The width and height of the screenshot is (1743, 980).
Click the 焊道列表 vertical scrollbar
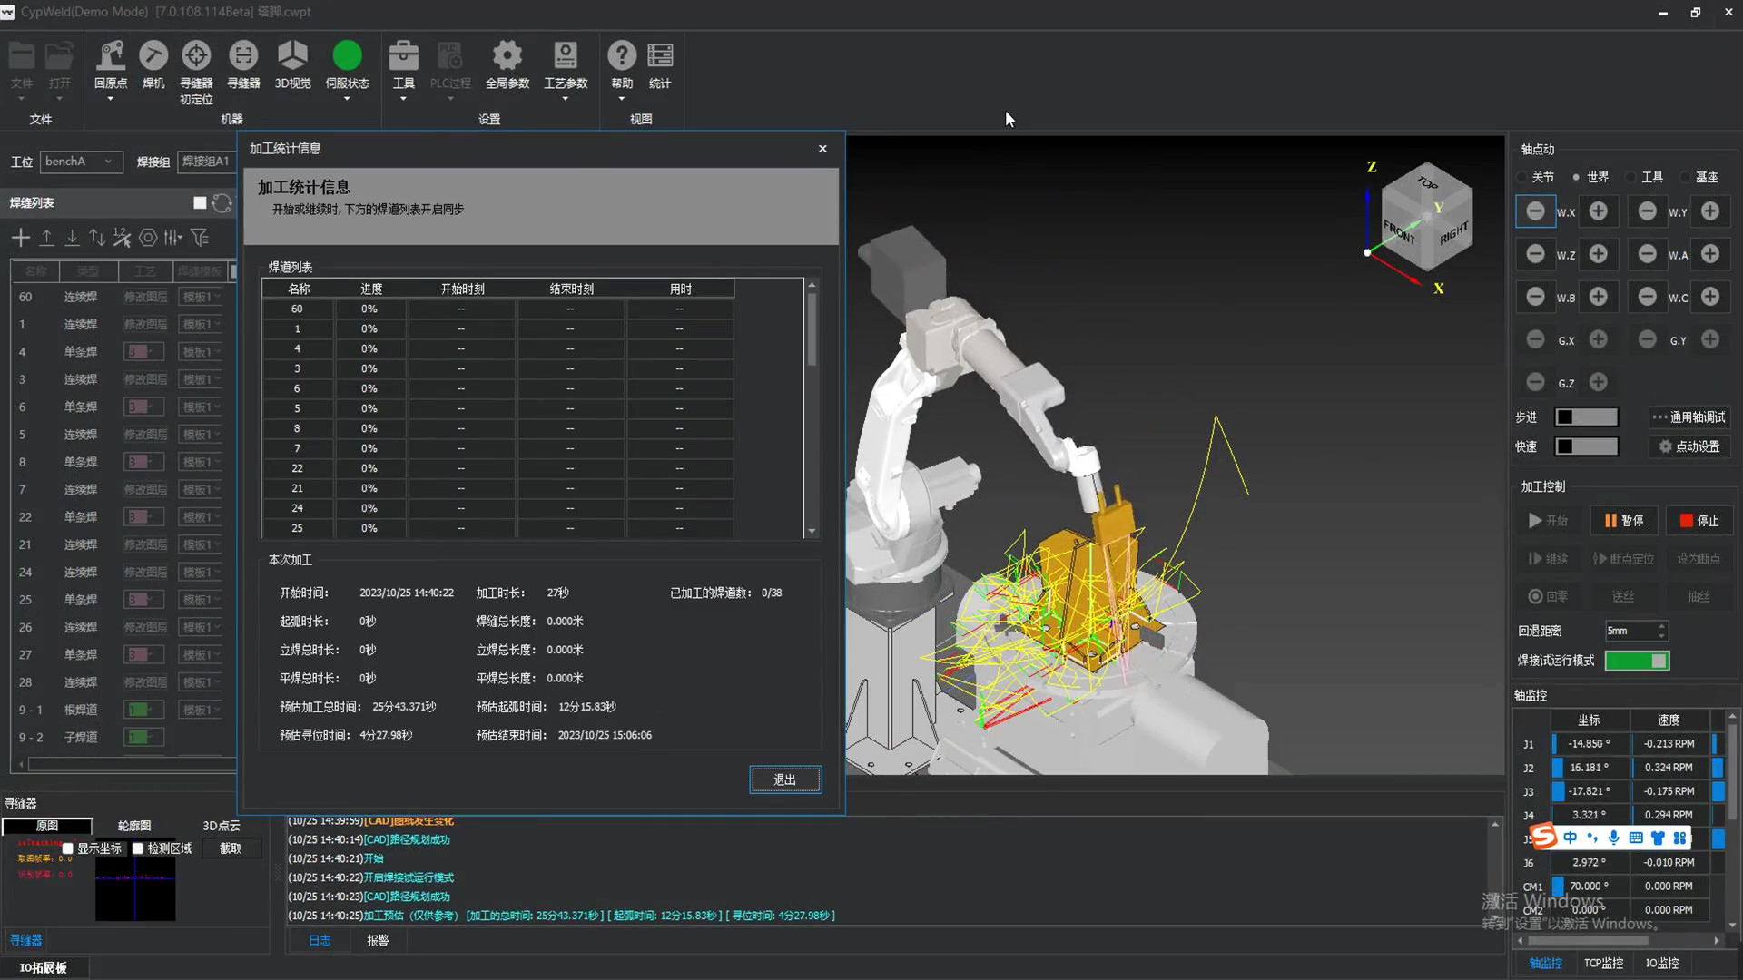(812, 407)
